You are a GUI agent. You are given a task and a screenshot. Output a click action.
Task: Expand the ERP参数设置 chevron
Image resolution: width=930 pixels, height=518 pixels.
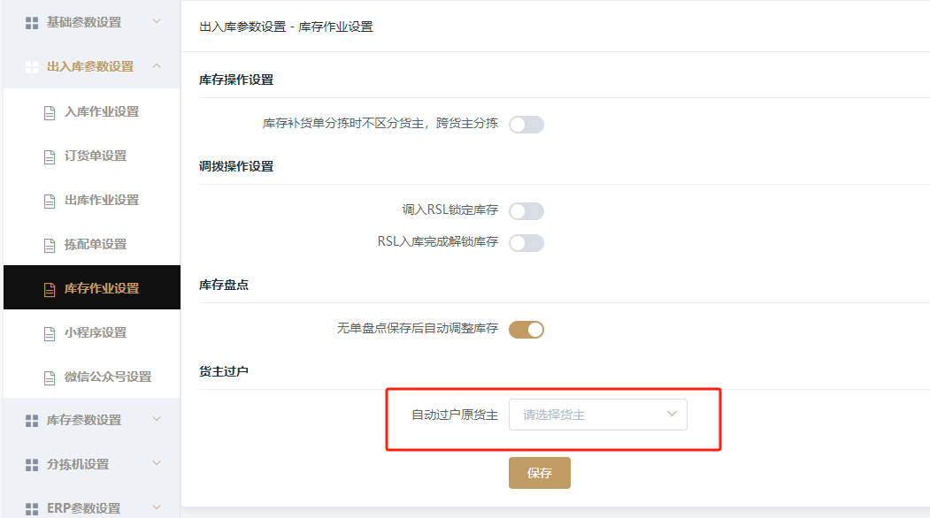pyautogui.click(x=157, y=507)
